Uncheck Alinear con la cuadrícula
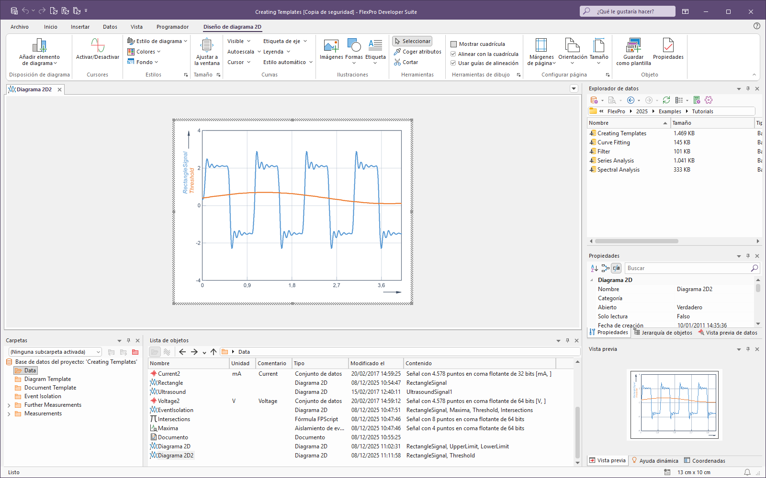 [453, 54]
